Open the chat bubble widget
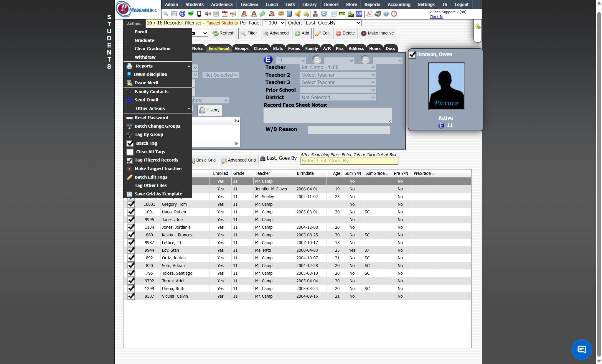 point(581,349)
